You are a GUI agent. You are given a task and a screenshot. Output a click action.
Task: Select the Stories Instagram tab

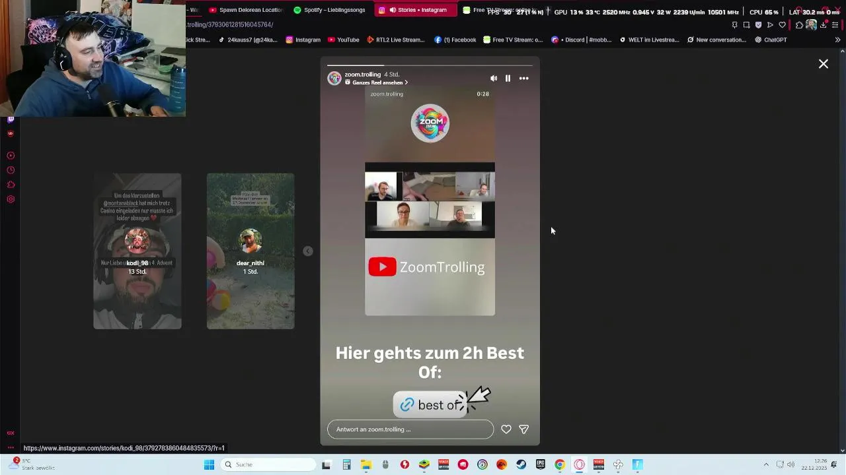(x=415, y=10)
